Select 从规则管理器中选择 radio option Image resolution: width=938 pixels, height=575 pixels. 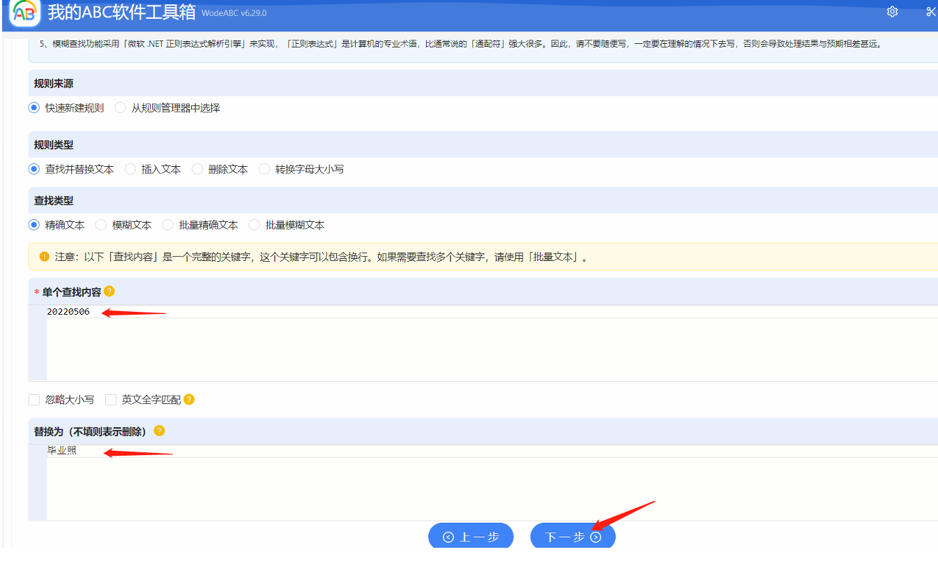(x=121, y=108)
